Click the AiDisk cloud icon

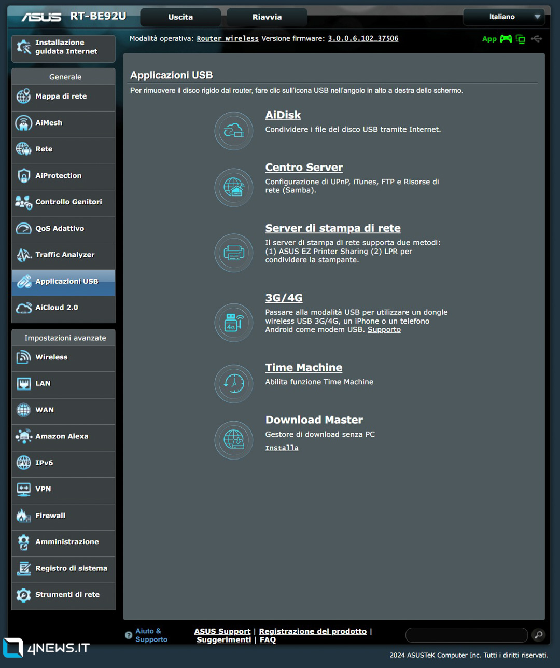[x=234, y=131]
